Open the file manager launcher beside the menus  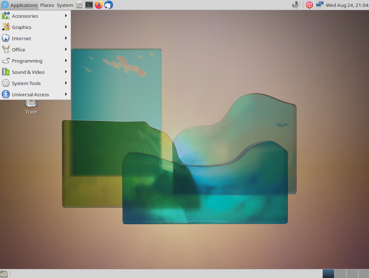79,5
